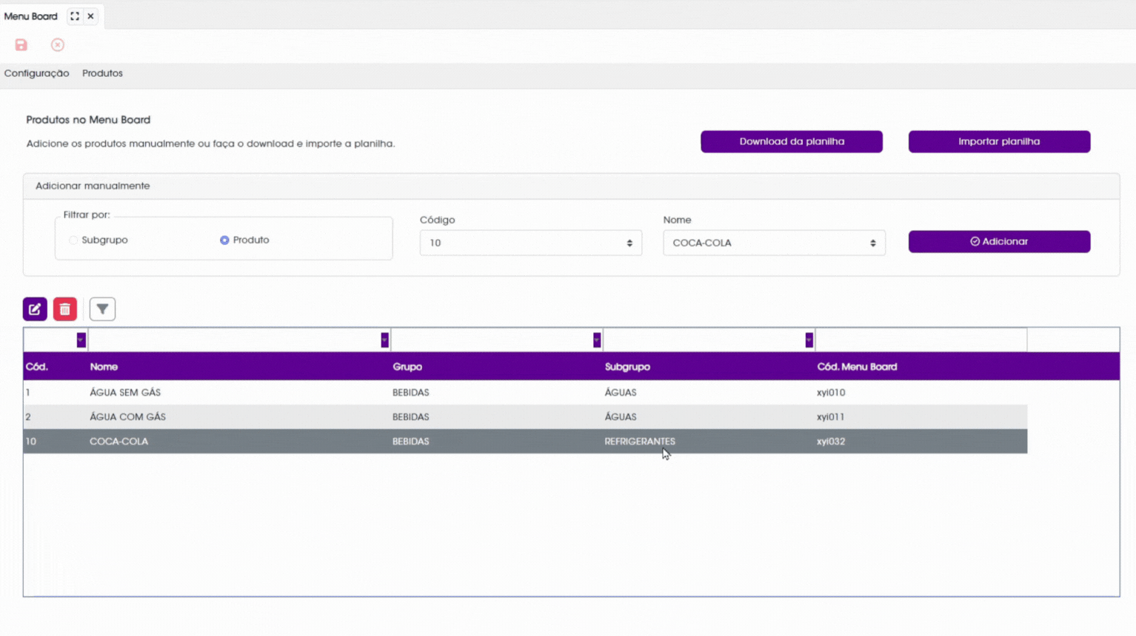Image resolution: width=1136 pixels, height=636 pixels.
Task: Close the Menu Board tab
Action: [90, 16]
